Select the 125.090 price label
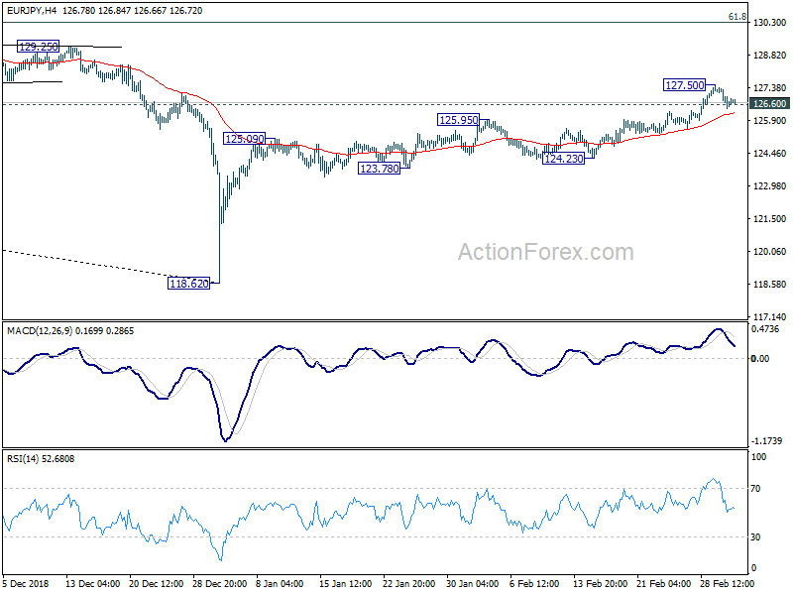This screenshot has height=595, width=793. coord(245,139)
